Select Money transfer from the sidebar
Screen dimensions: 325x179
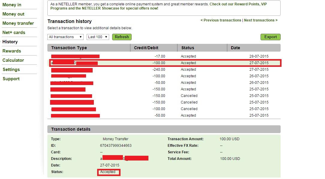[x=18, y=23]
